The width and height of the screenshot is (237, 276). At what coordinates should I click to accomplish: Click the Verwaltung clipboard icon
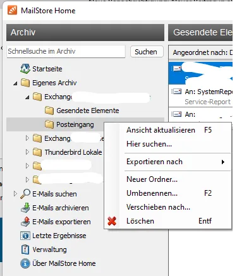pyautogui.click(x=25, y=249)
